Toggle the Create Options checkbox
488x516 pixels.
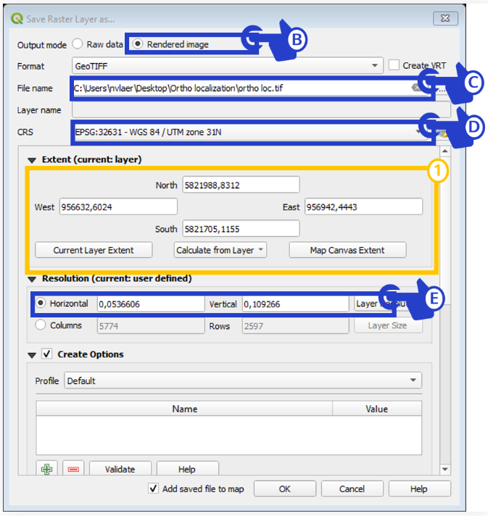coord(47,354)
